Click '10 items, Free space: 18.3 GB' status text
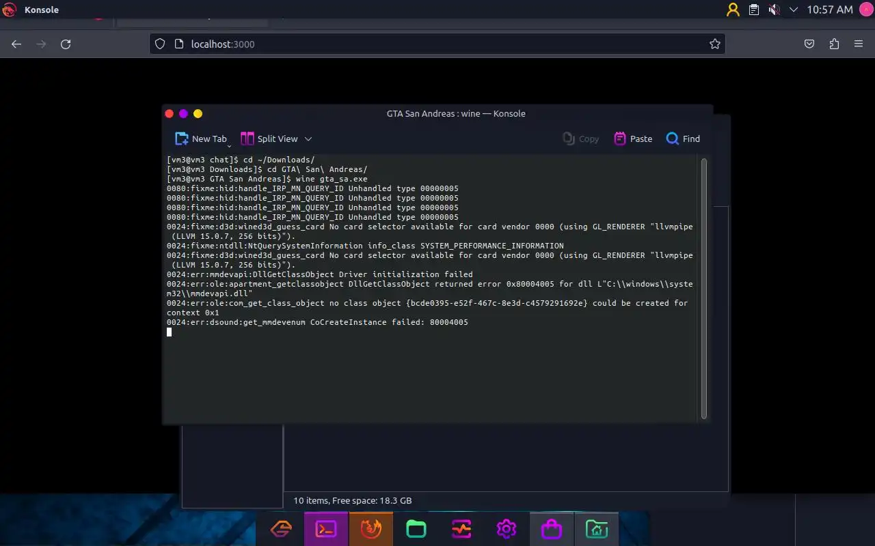The width and height of the screenshot is (875, 546). point(353,500)
